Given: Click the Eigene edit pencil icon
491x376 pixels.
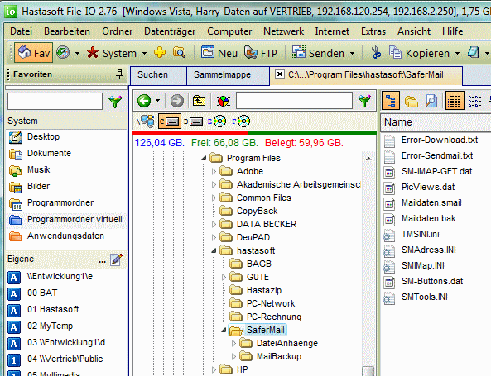Looking at the screenshot, I should 116,259.
